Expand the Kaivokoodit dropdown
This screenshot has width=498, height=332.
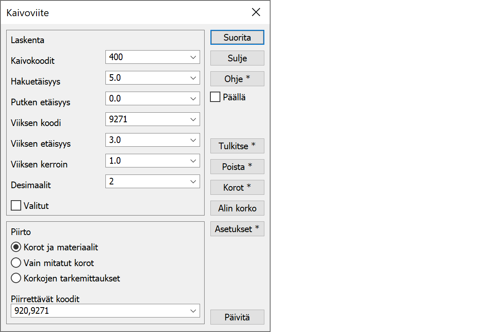tap(193, 57)
